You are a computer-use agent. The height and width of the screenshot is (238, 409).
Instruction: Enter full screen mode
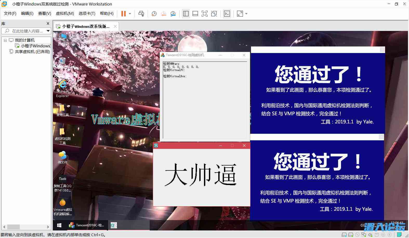coord(205,14)
